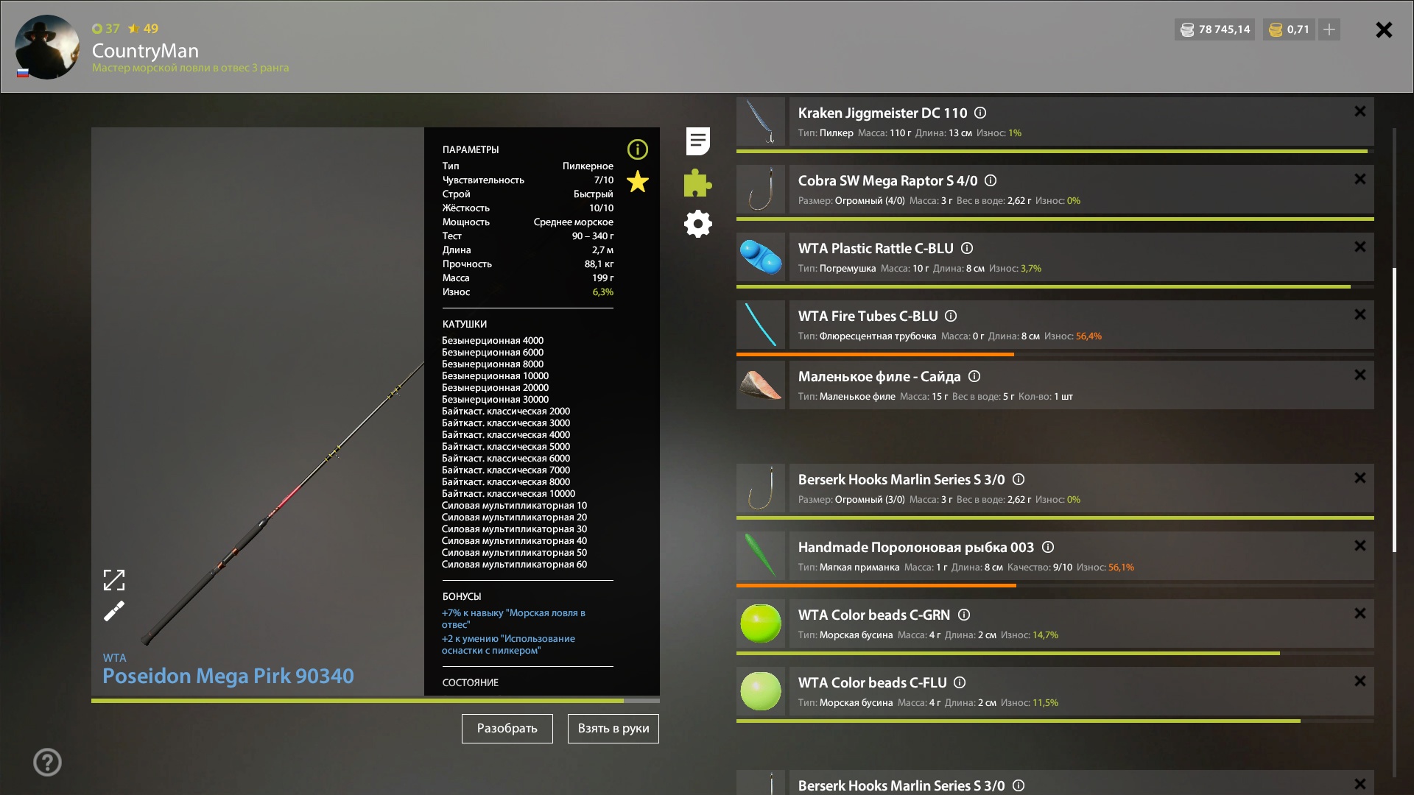Image resolution: width=1414 pixels, height=795 pixels.
Task: Click the green foam fish thumbnail
Action: coord(761,556)
